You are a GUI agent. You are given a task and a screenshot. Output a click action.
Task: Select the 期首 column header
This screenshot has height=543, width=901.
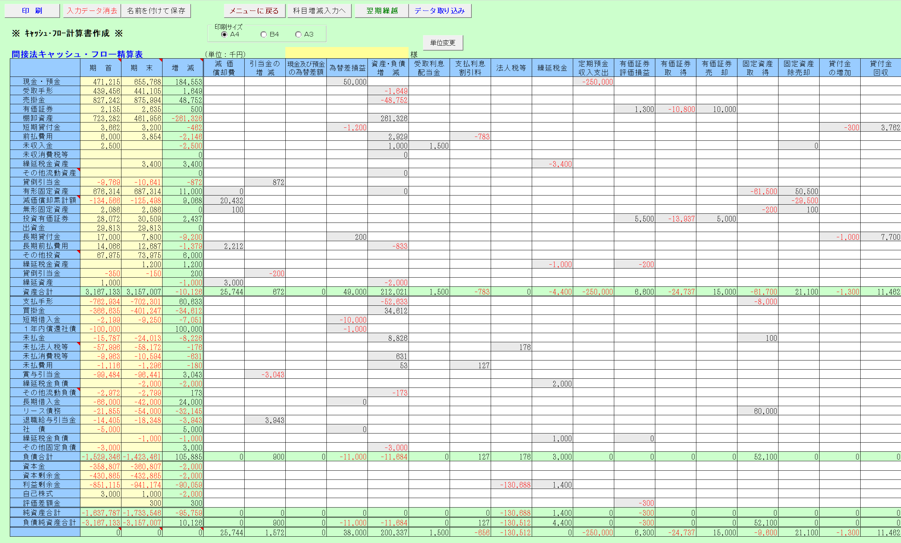click(x=100, y=68)
